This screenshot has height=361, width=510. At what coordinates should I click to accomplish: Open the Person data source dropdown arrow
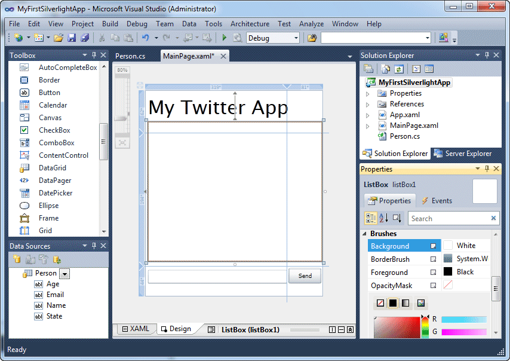point(64,274)
